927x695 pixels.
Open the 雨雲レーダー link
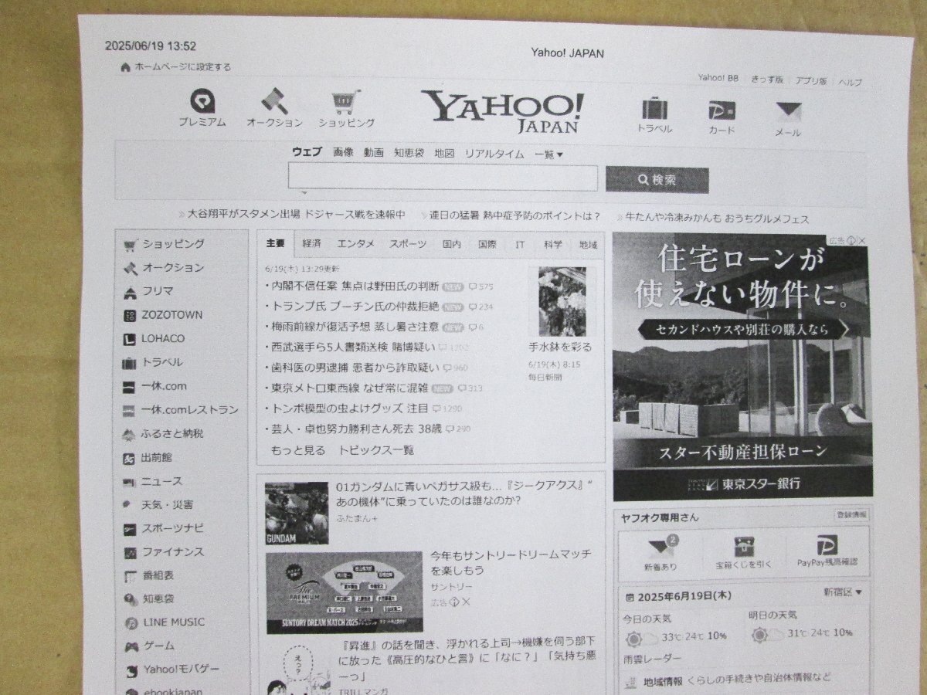point(653,659)
